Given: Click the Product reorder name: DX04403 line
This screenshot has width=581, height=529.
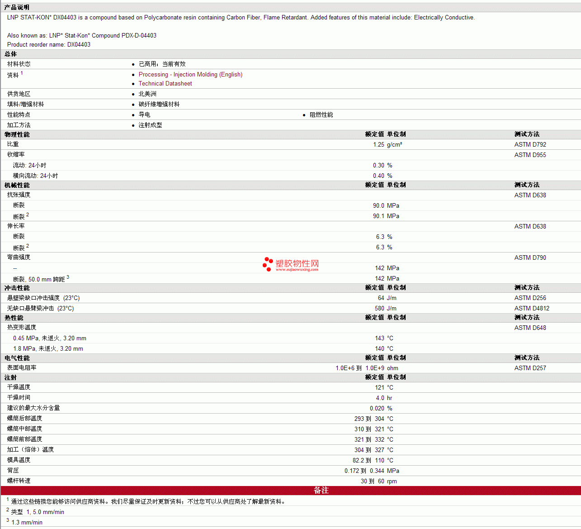Looking at the screenshot, I should click(x=49, y=45).
